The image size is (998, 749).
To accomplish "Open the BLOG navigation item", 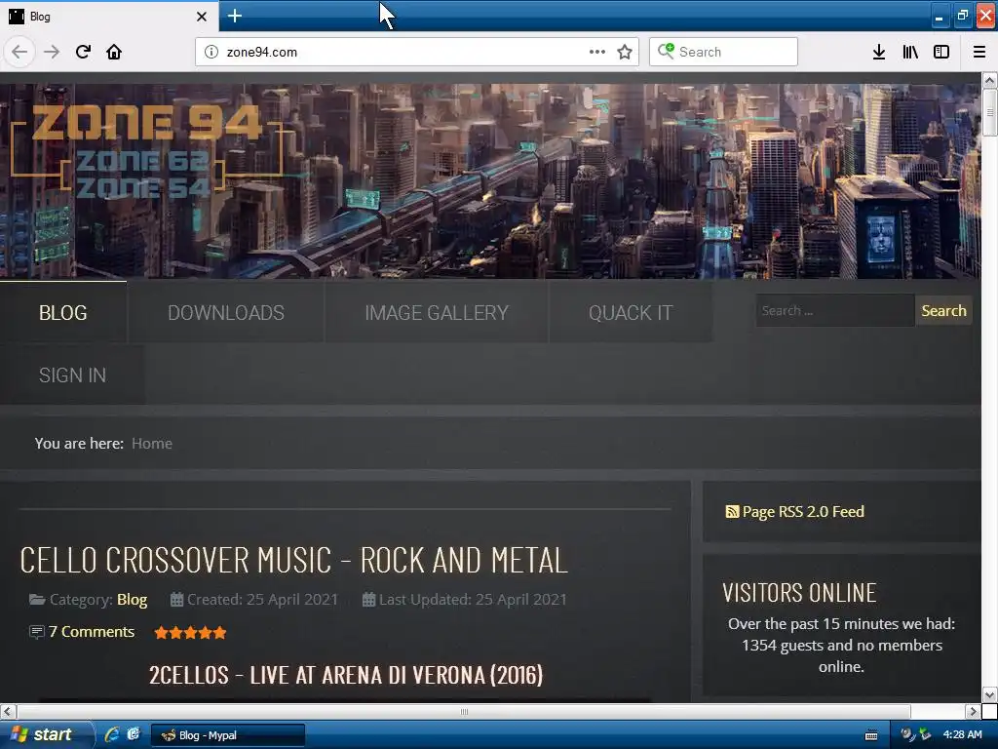I will pyautogui.click(x=63, y=313).
